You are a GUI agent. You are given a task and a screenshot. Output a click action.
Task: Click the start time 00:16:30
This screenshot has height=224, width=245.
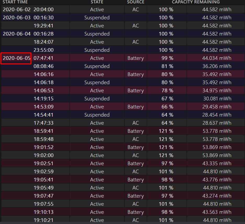(44, 18)
